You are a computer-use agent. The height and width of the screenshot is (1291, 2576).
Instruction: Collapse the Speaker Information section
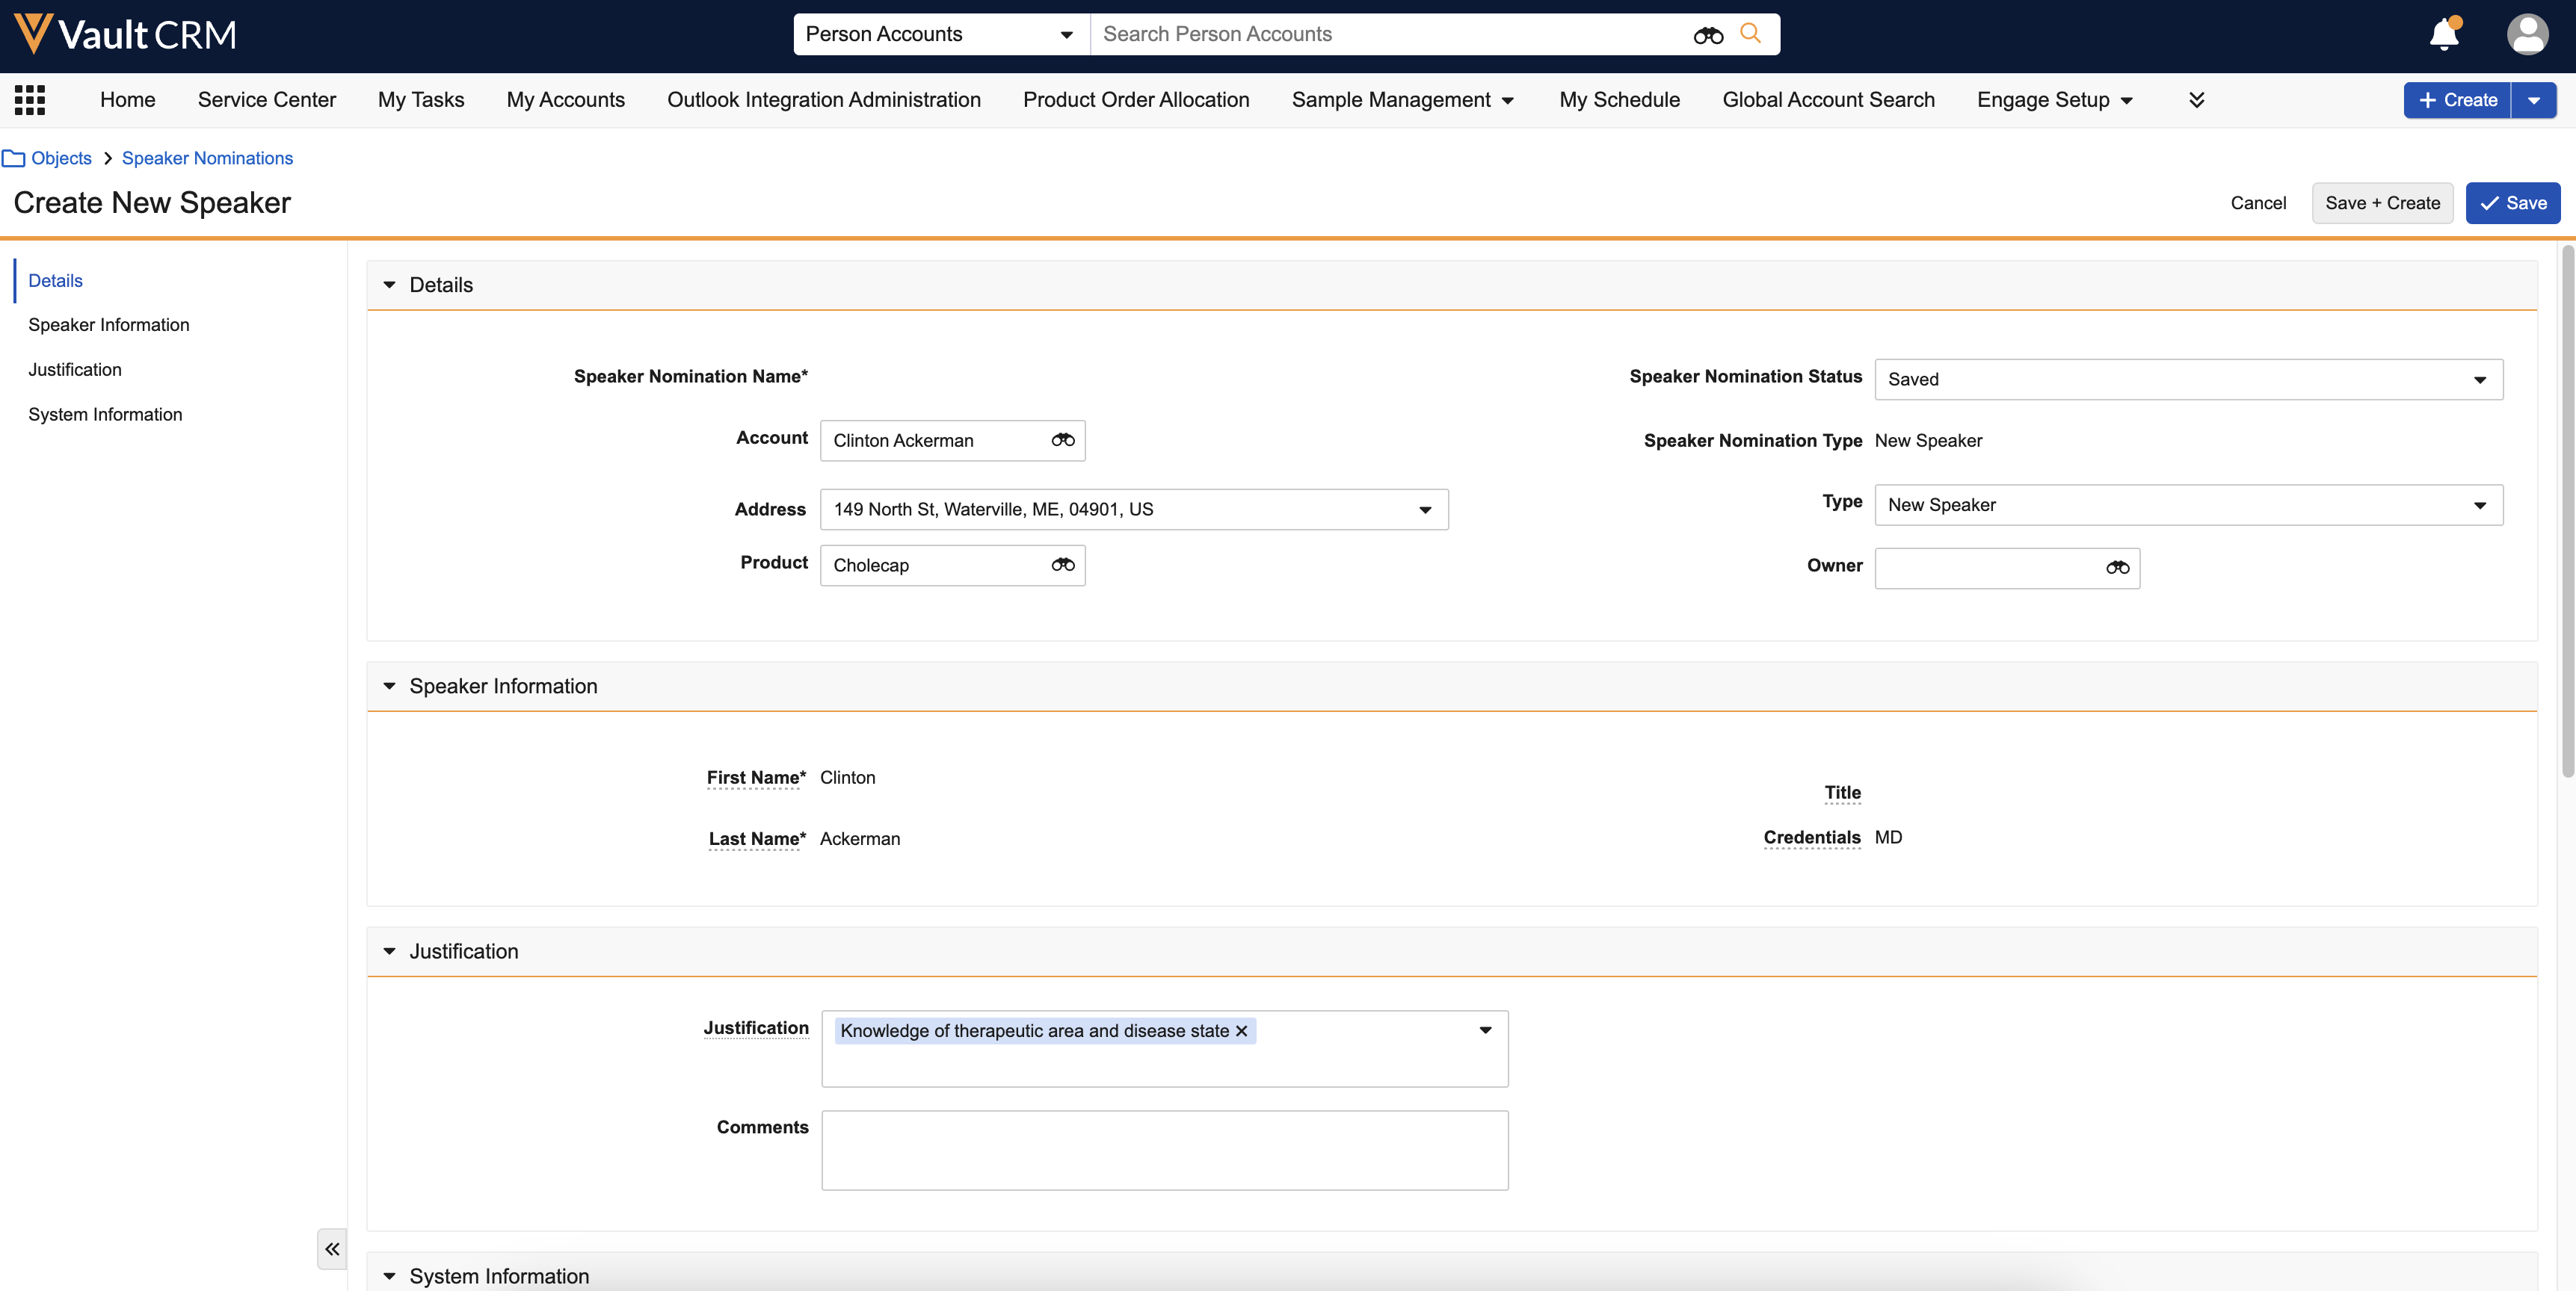(x=390, y=687)
